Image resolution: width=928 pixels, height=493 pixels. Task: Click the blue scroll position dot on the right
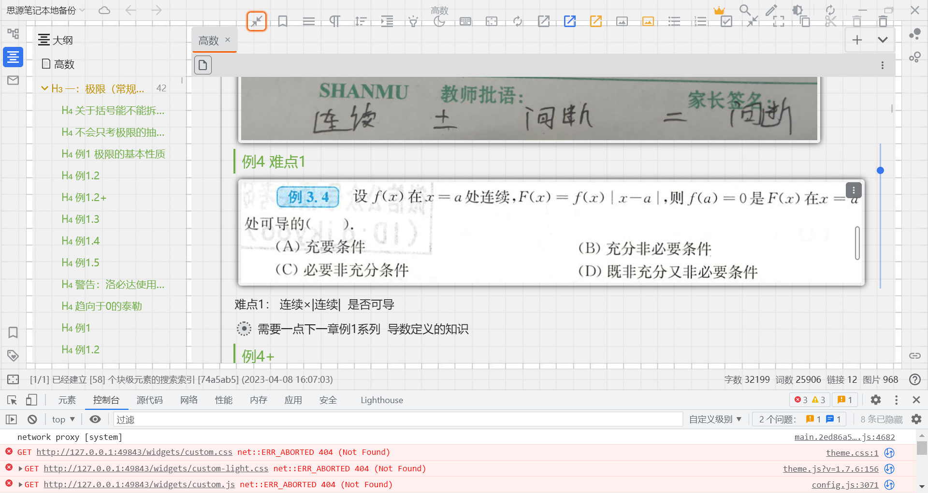coord(880,170)
